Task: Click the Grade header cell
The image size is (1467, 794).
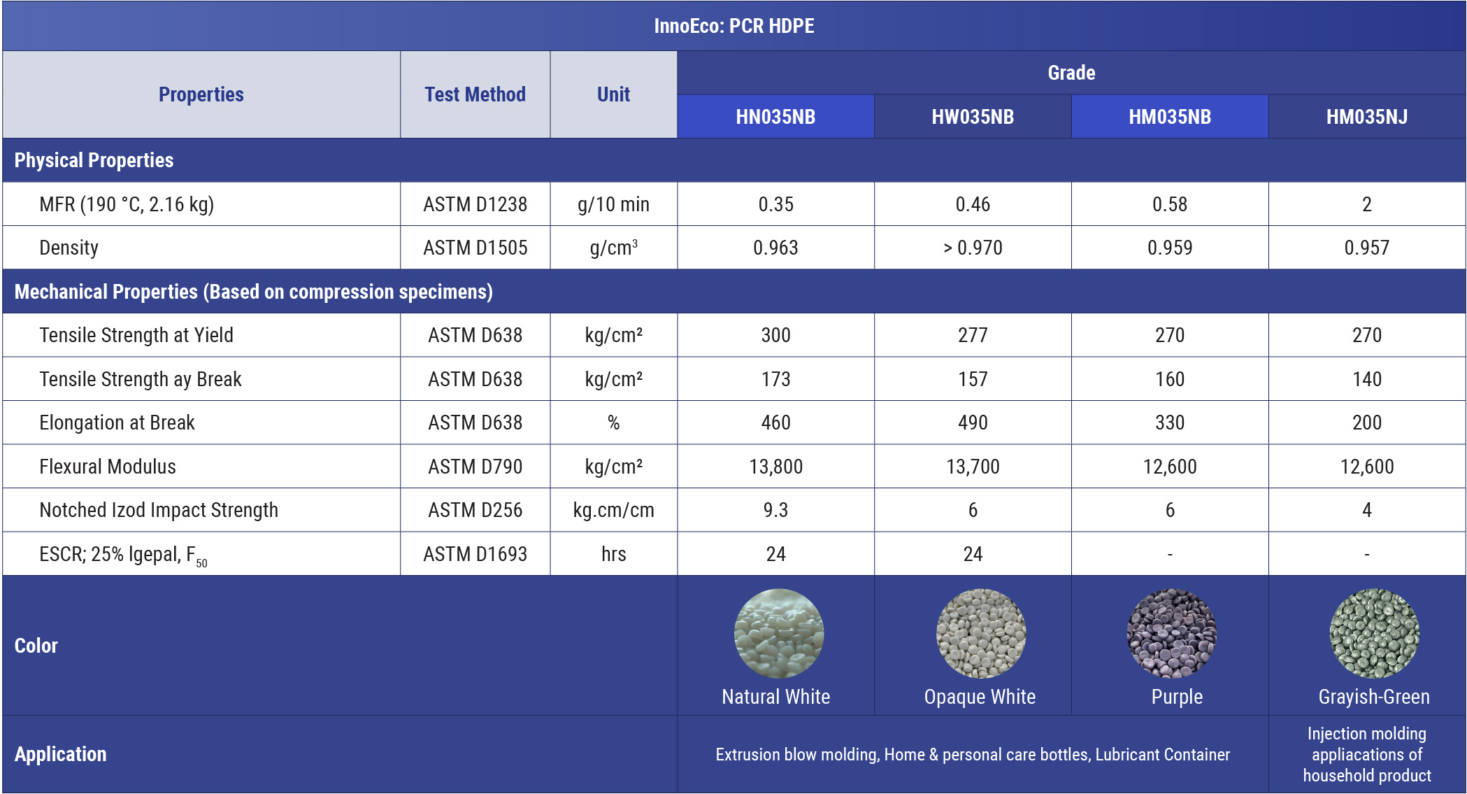Action: click(x=1071, y=73)
